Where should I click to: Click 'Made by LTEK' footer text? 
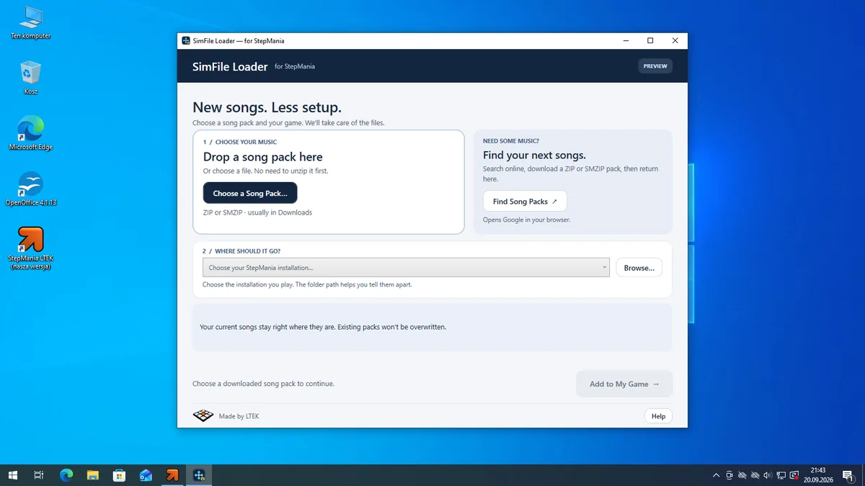[239, 416]
